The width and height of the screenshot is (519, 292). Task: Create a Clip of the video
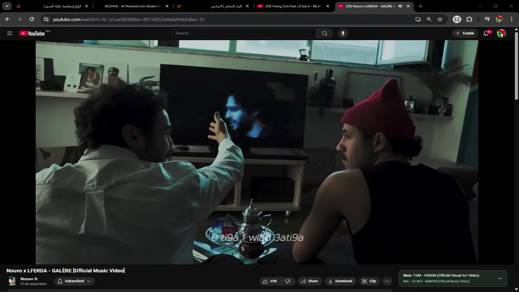point(369,281)
